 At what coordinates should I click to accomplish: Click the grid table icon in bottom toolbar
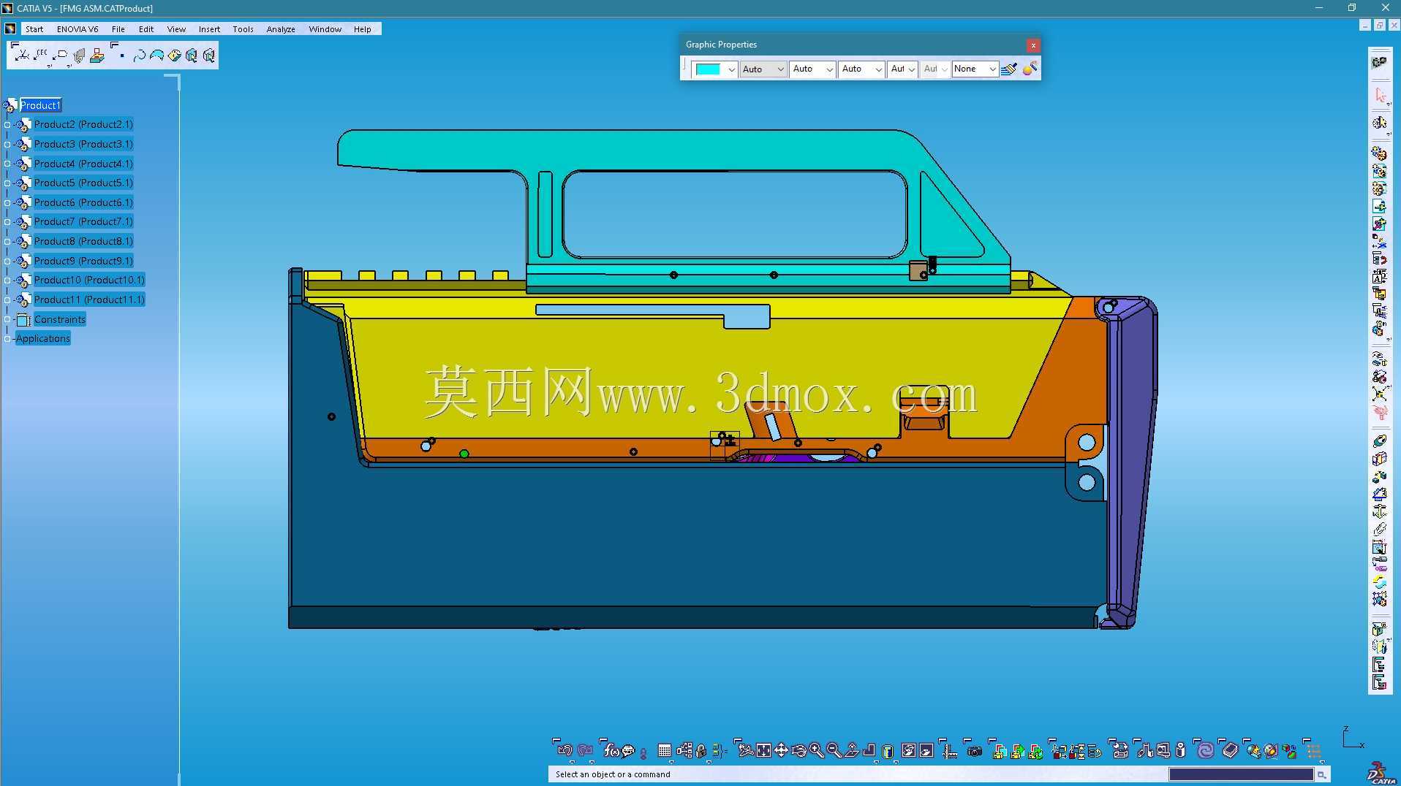[x=665, y=750]
